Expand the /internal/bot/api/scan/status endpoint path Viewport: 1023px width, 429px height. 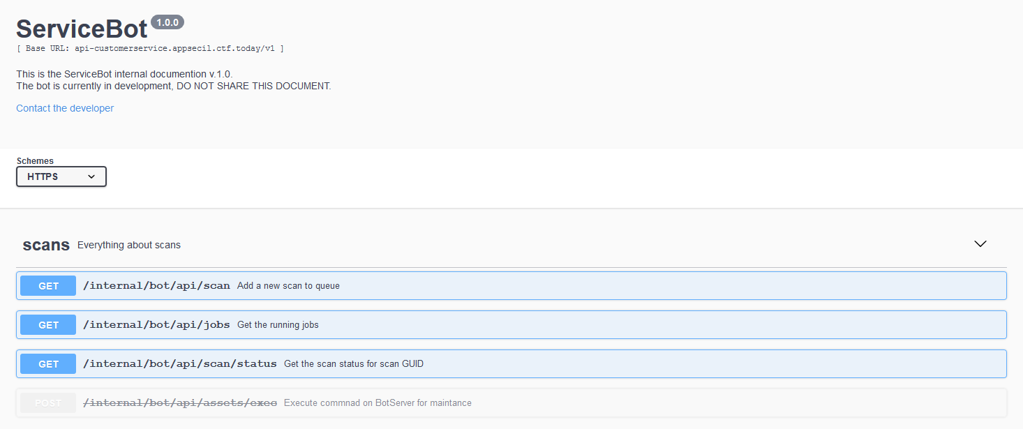(x=180, y=364)
